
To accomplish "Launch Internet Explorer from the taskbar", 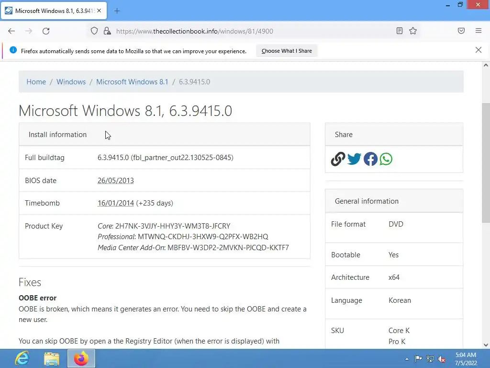I will pyautogui.click(x=22, y=358).
